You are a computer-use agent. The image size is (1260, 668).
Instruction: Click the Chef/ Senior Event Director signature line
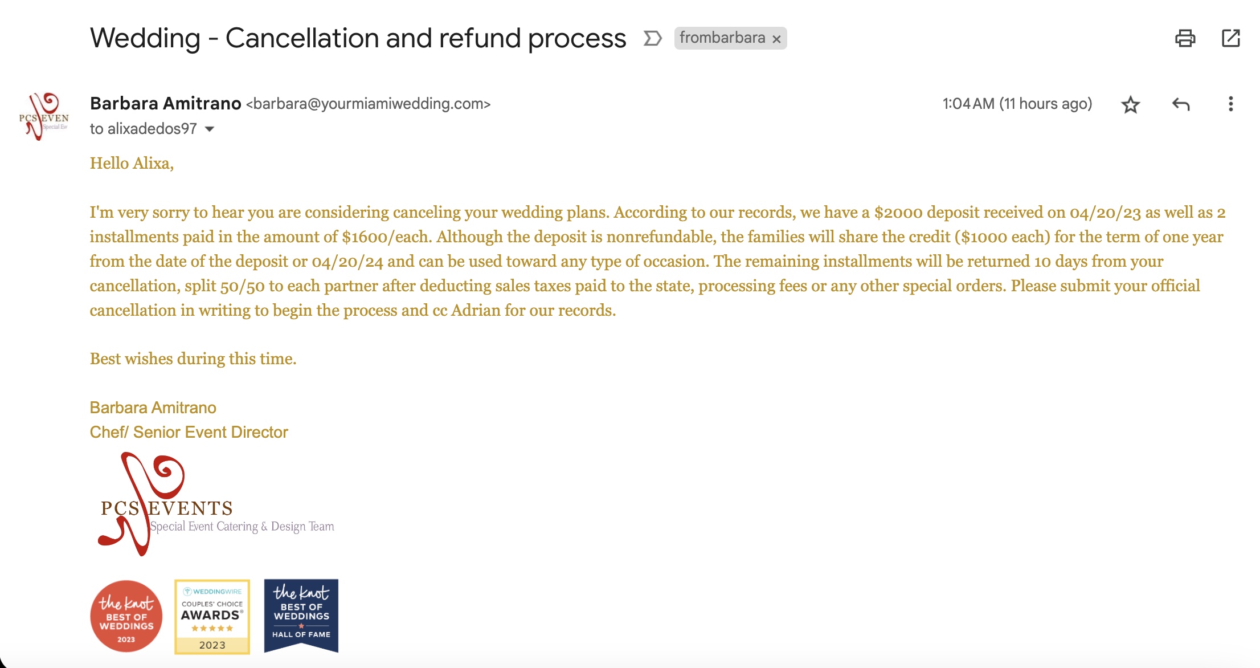[x=189, y=432]
